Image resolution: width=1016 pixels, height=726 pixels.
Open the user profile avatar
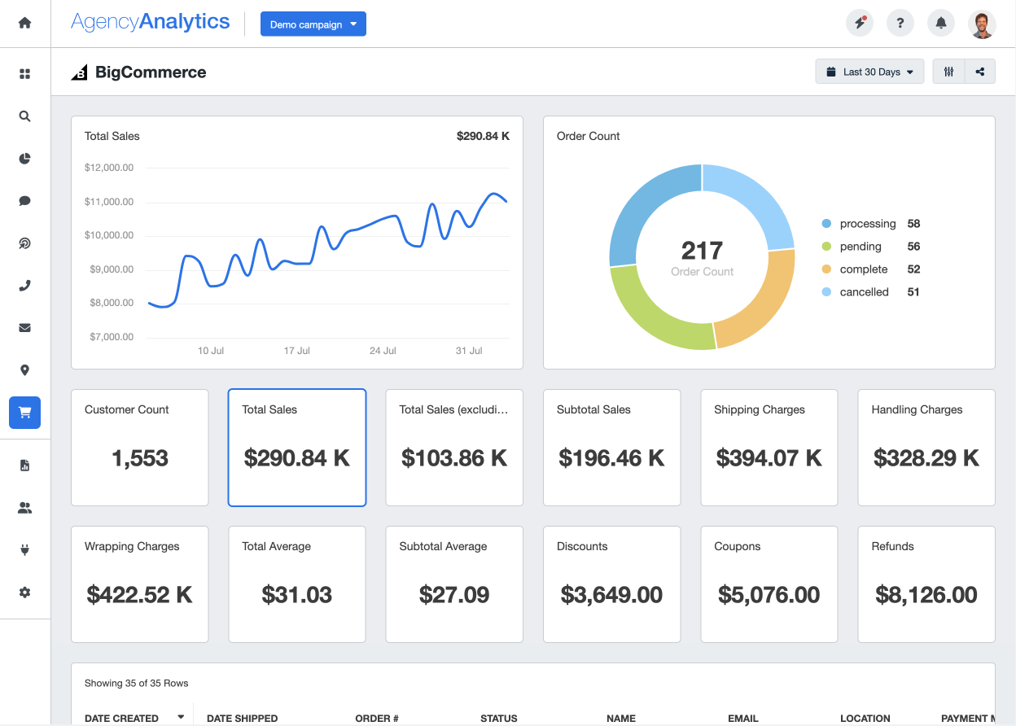pyautogui.click(x=982, y=24)
